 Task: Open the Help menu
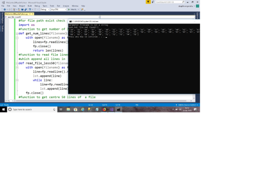[x=83, y=6]
